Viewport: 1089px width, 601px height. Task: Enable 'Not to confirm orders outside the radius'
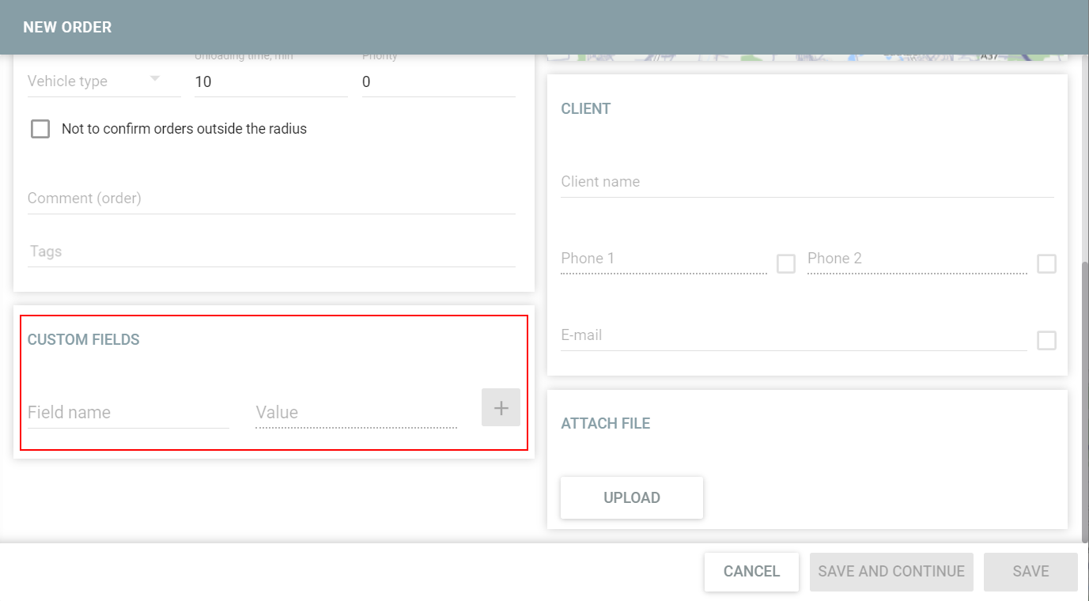tap(40, 128)
